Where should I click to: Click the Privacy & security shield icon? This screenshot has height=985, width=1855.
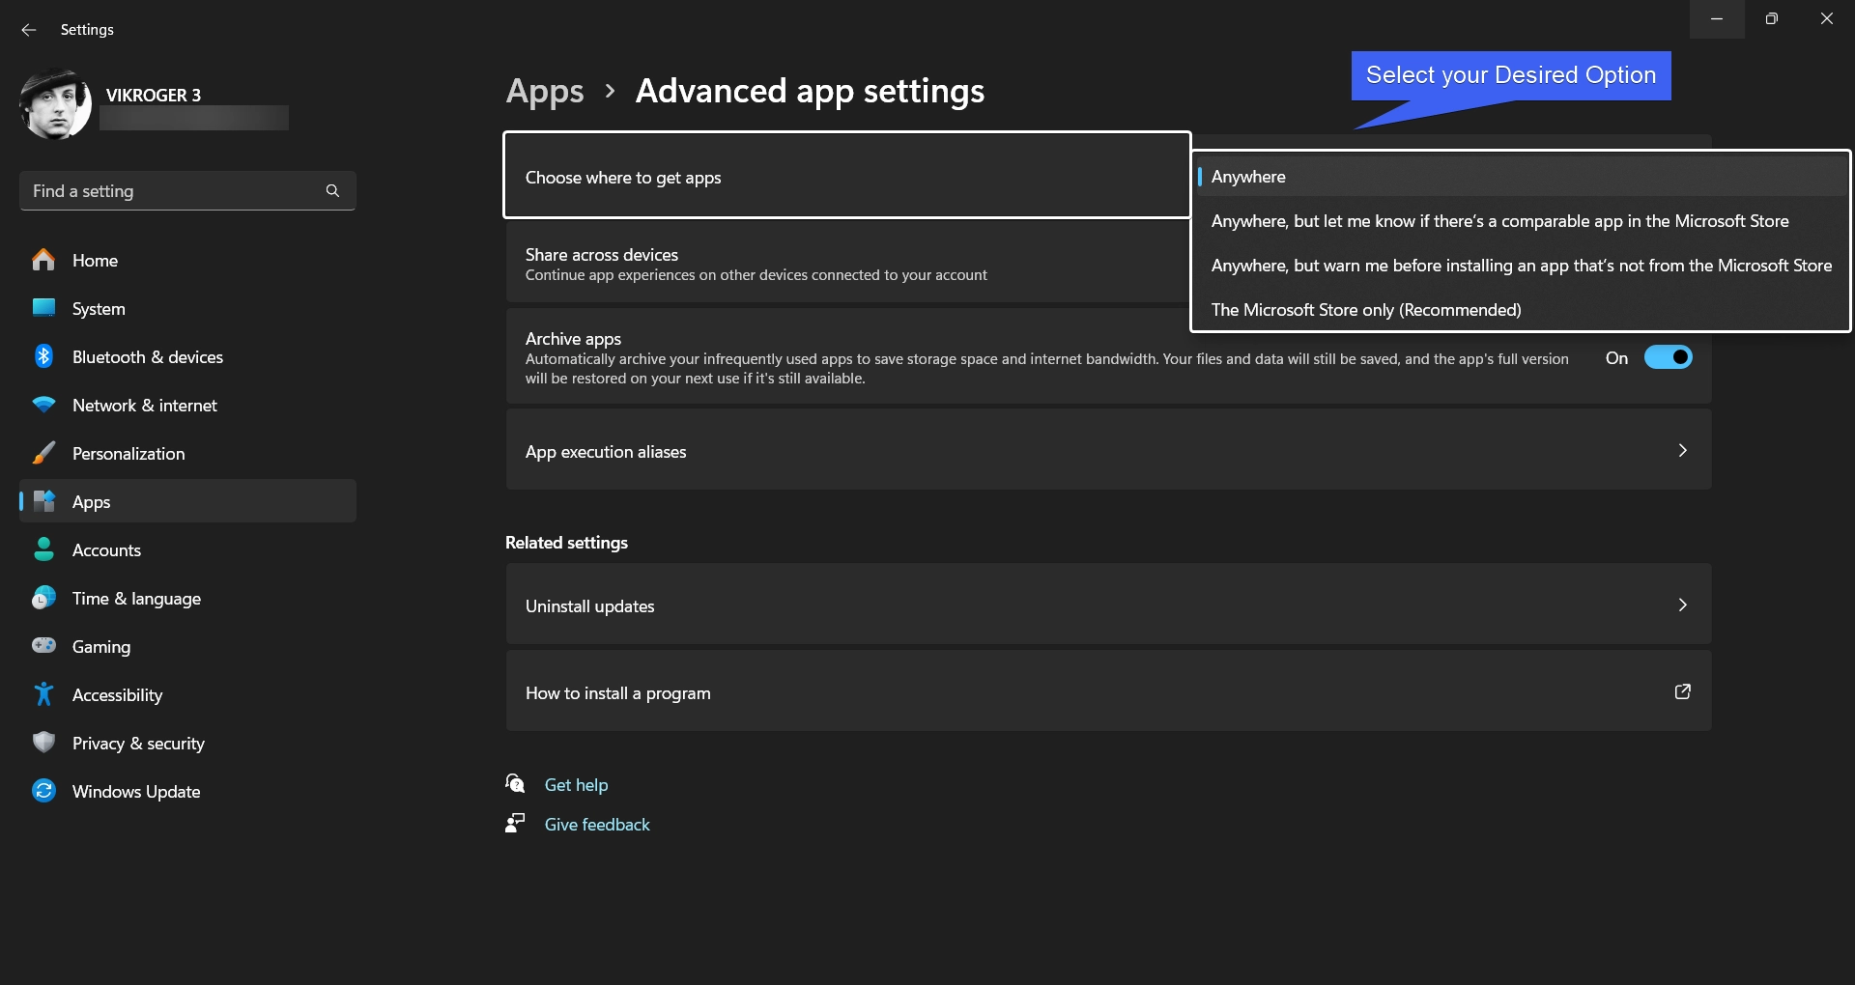point(43,743)
